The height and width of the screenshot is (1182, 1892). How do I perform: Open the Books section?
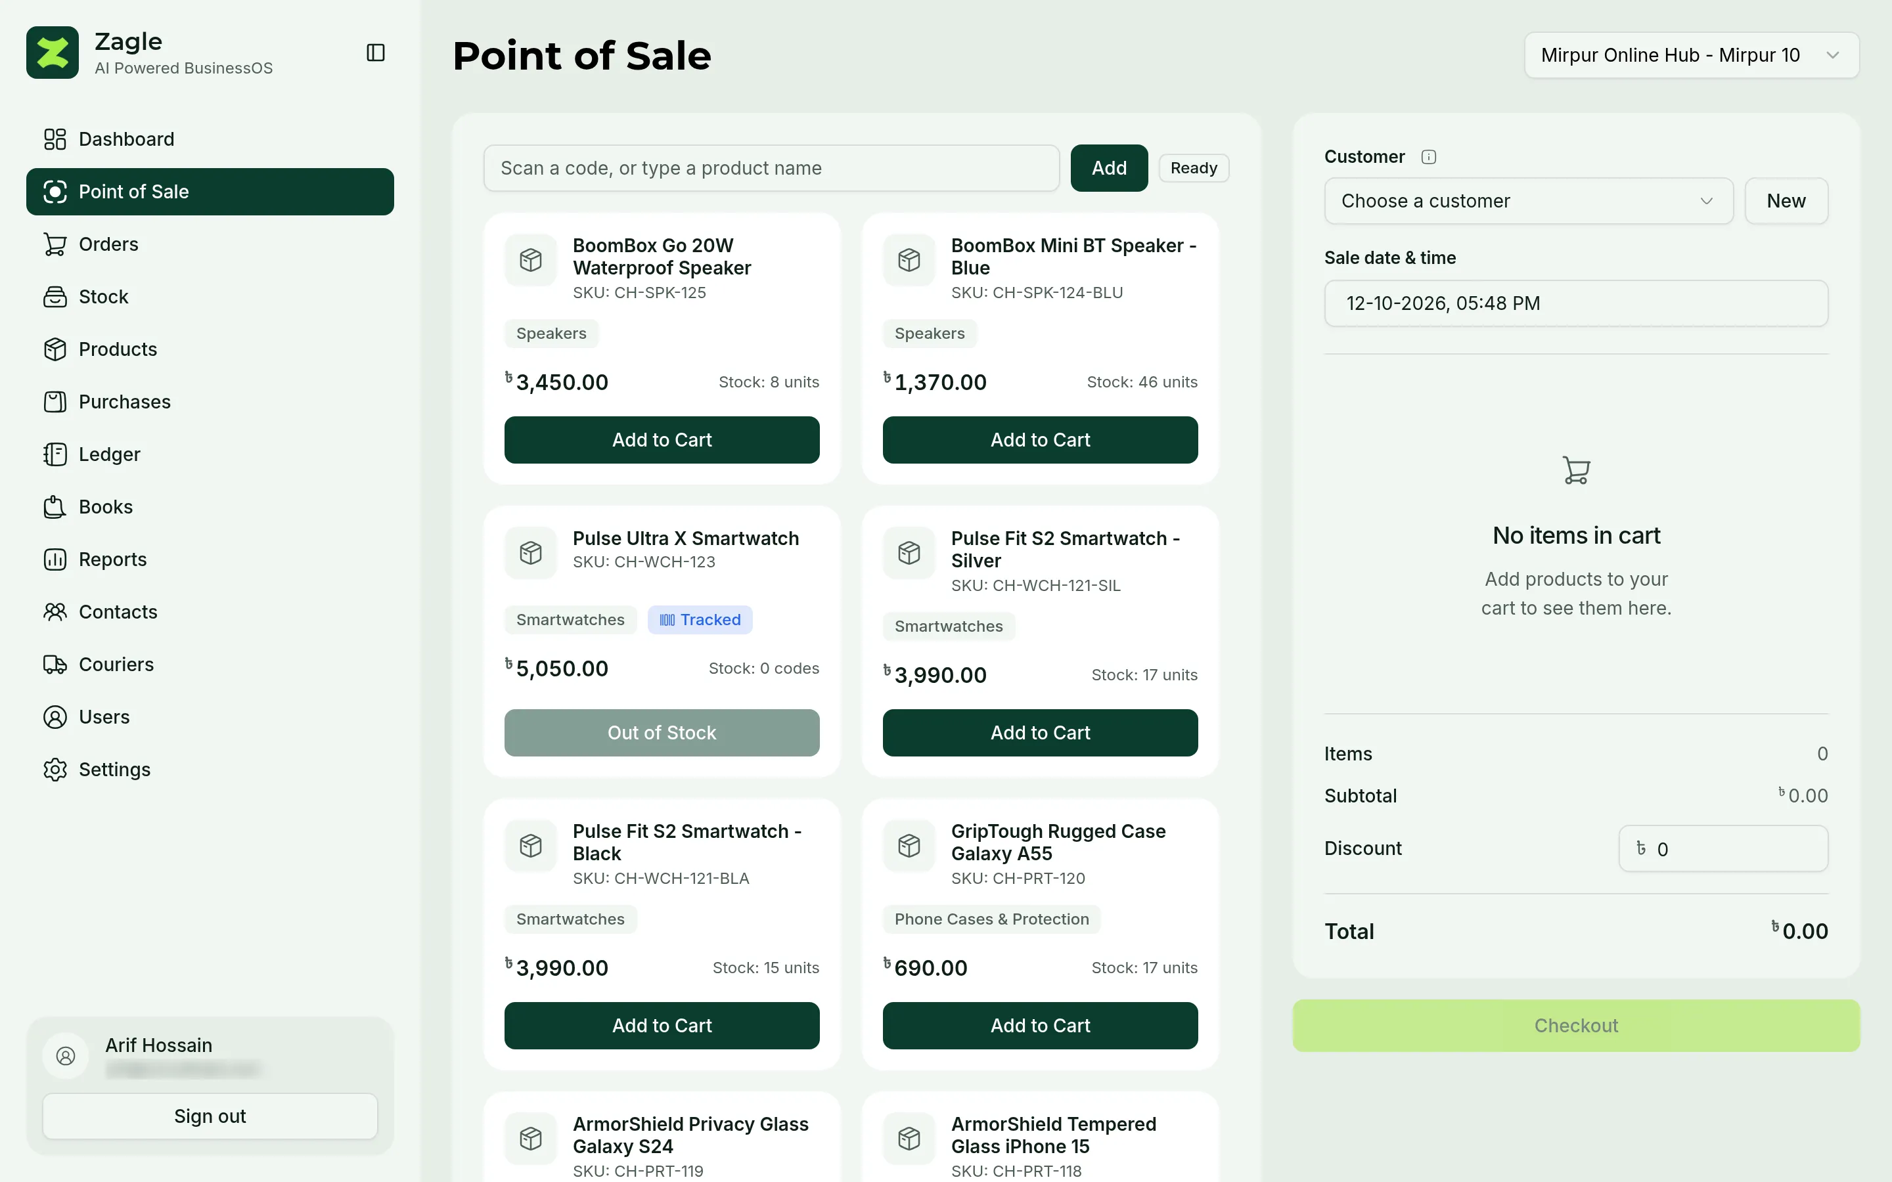pos(210,506)
